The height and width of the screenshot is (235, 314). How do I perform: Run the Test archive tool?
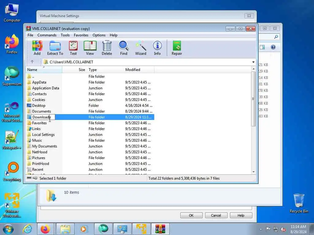(73, 48)
